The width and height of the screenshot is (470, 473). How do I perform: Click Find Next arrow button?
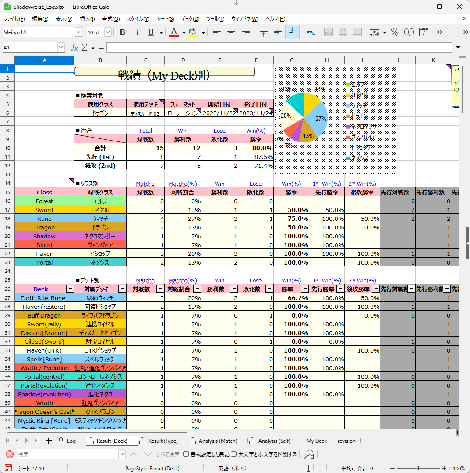click(148, 454)
